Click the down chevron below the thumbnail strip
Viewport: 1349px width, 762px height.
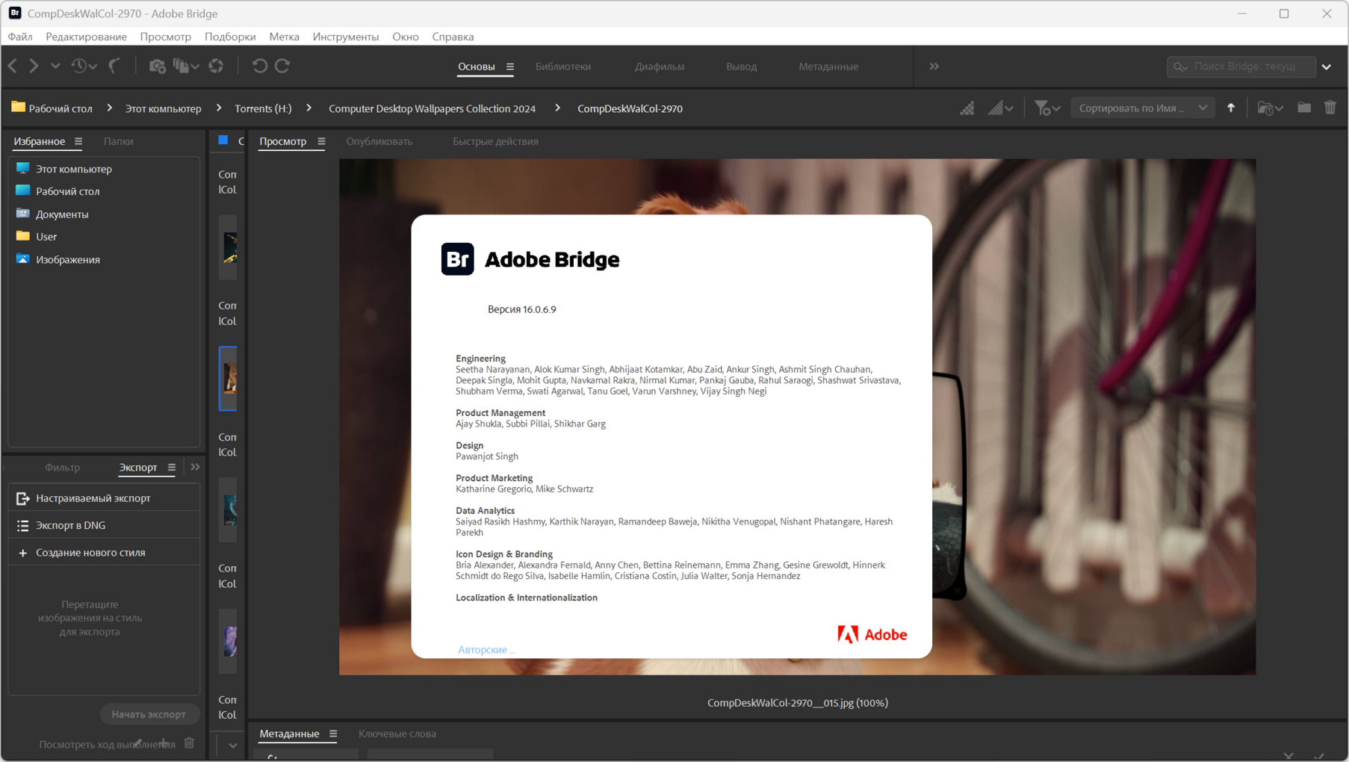[232, 745]
